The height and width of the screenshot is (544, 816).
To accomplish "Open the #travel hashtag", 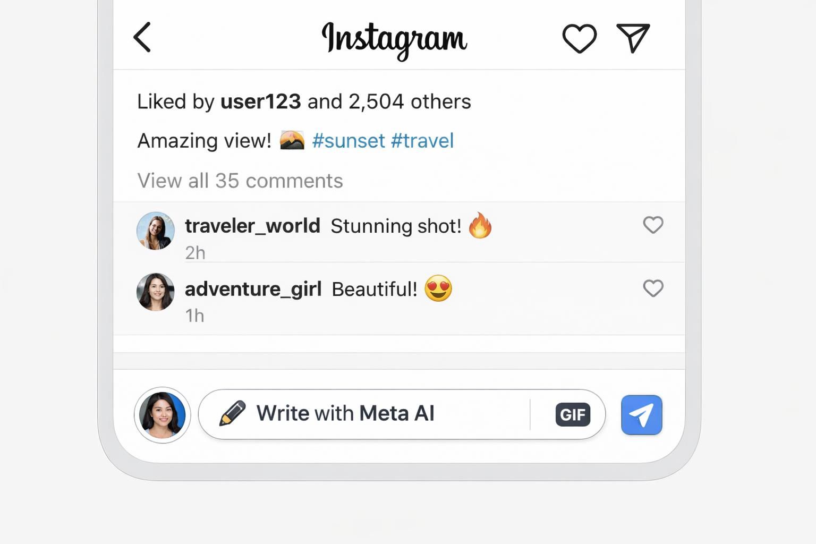I will (x=422, y=140).
